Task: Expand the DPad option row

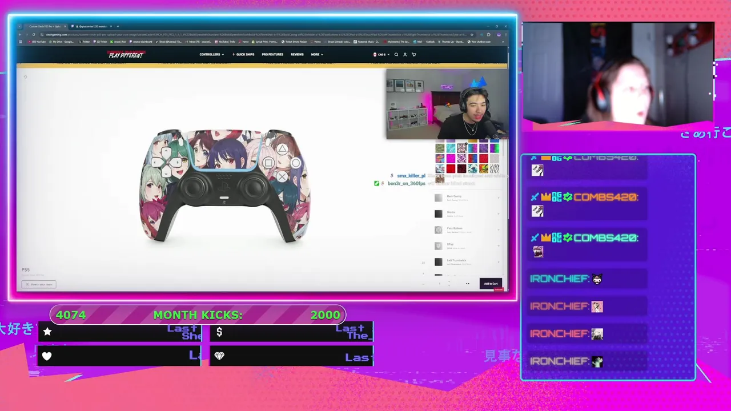Action: [467, 245]
